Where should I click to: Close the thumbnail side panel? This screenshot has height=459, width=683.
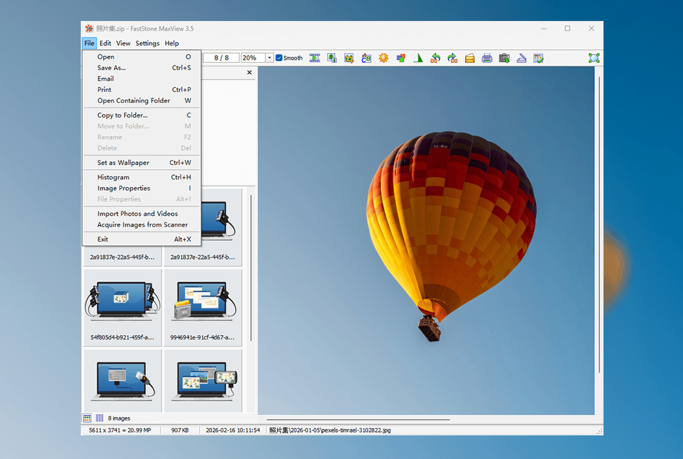tap(249, 72)
